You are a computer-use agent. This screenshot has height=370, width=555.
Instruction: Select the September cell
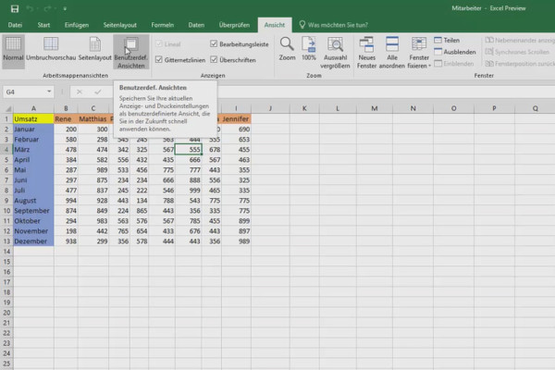click(x=33, y=211)
